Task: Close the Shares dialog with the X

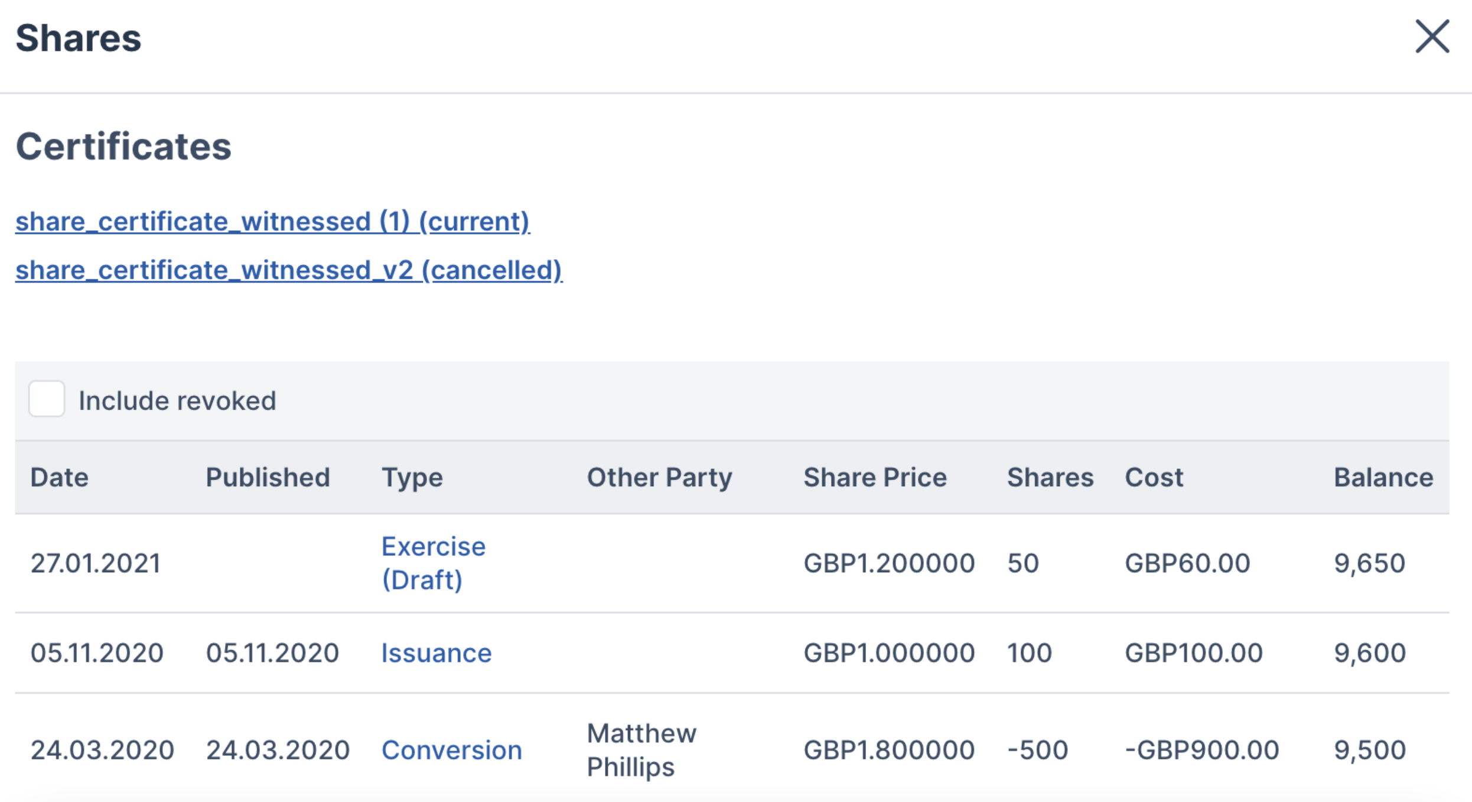Action: 1432,37
